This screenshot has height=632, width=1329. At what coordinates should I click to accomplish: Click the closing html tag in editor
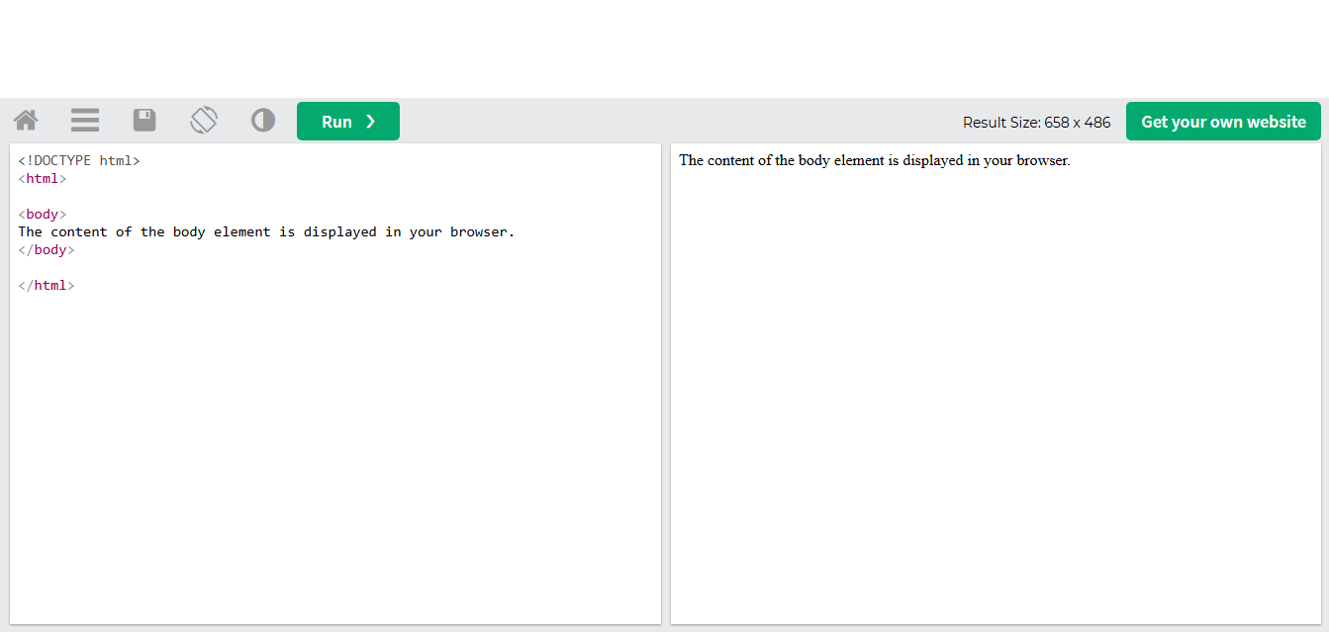(x=47, y=286)
